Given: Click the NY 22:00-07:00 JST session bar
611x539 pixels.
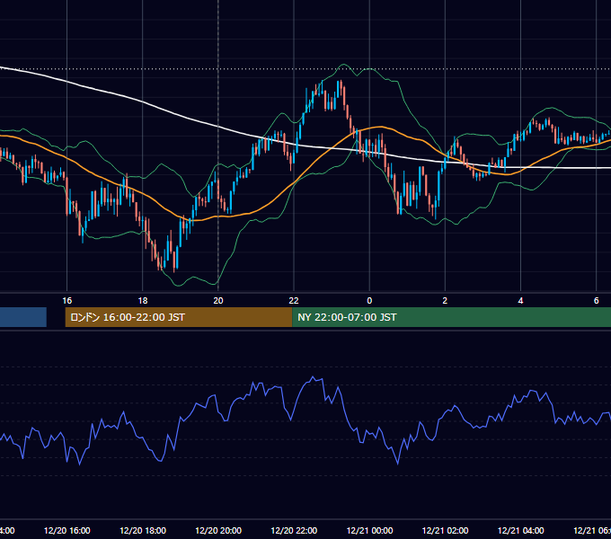Looking at the screenshot, I should (451, 317).
